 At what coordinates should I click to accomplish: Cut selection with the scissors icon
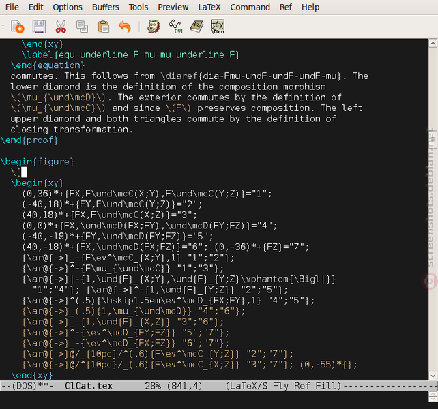61,27
